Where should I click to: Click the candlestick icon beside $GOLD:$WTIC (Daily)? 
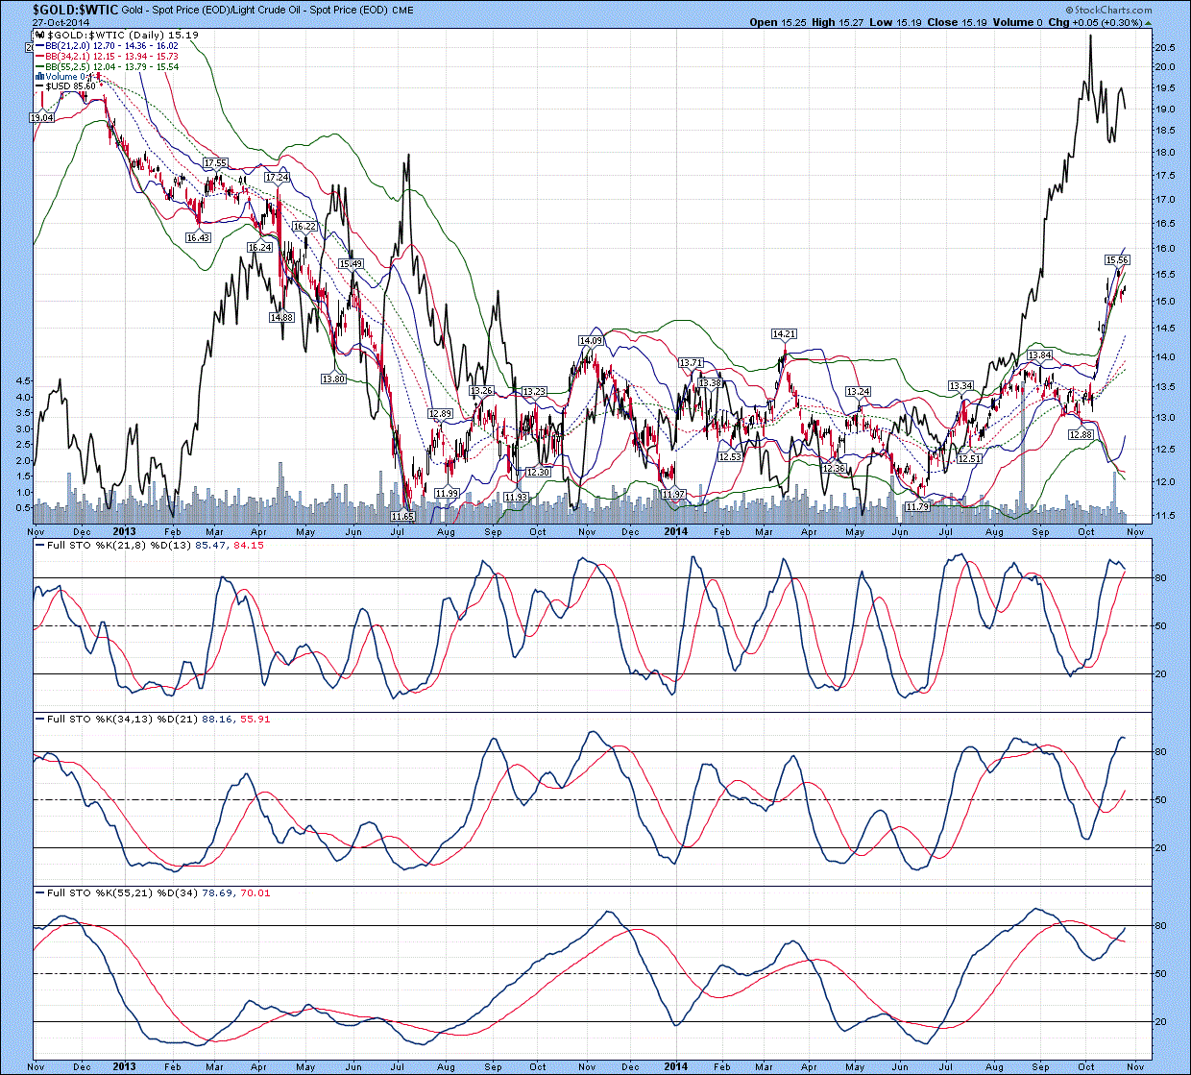(x=40, y=35)
